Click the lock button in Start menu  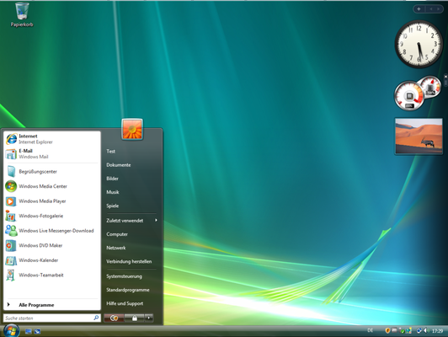click(x=134, y=318)
